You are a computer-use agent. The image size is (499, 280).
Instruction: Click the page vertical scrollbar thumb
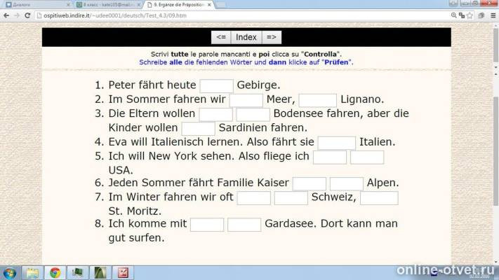tap(495, 150)
